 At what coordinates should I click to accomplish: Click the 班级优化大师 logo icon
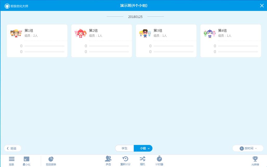8,5
